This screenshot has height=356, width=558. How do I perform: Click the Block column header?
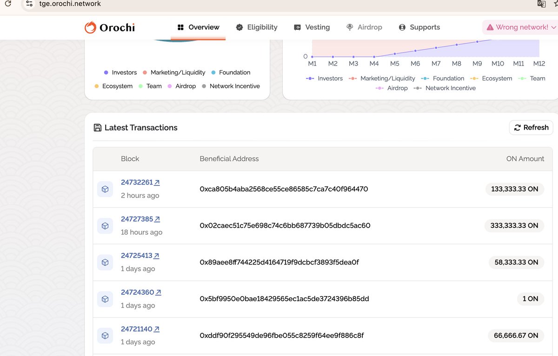[130, 159]
